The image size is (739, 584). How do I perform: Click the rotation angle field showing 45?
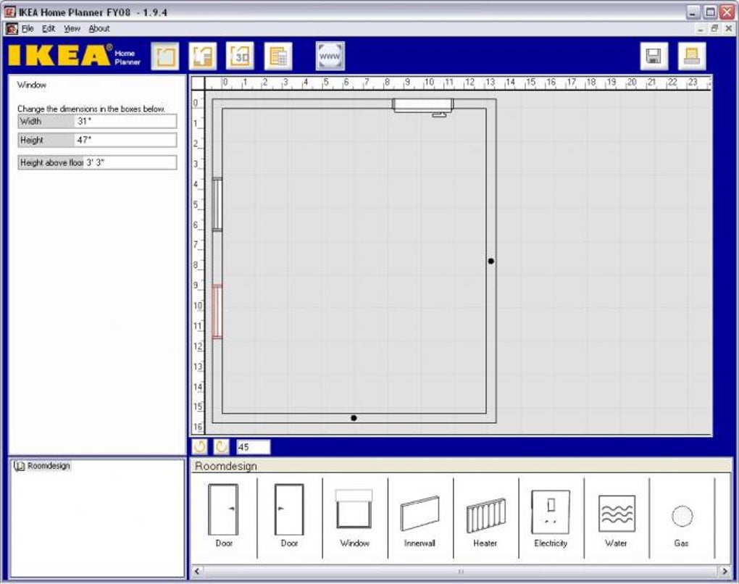[254, 447]
